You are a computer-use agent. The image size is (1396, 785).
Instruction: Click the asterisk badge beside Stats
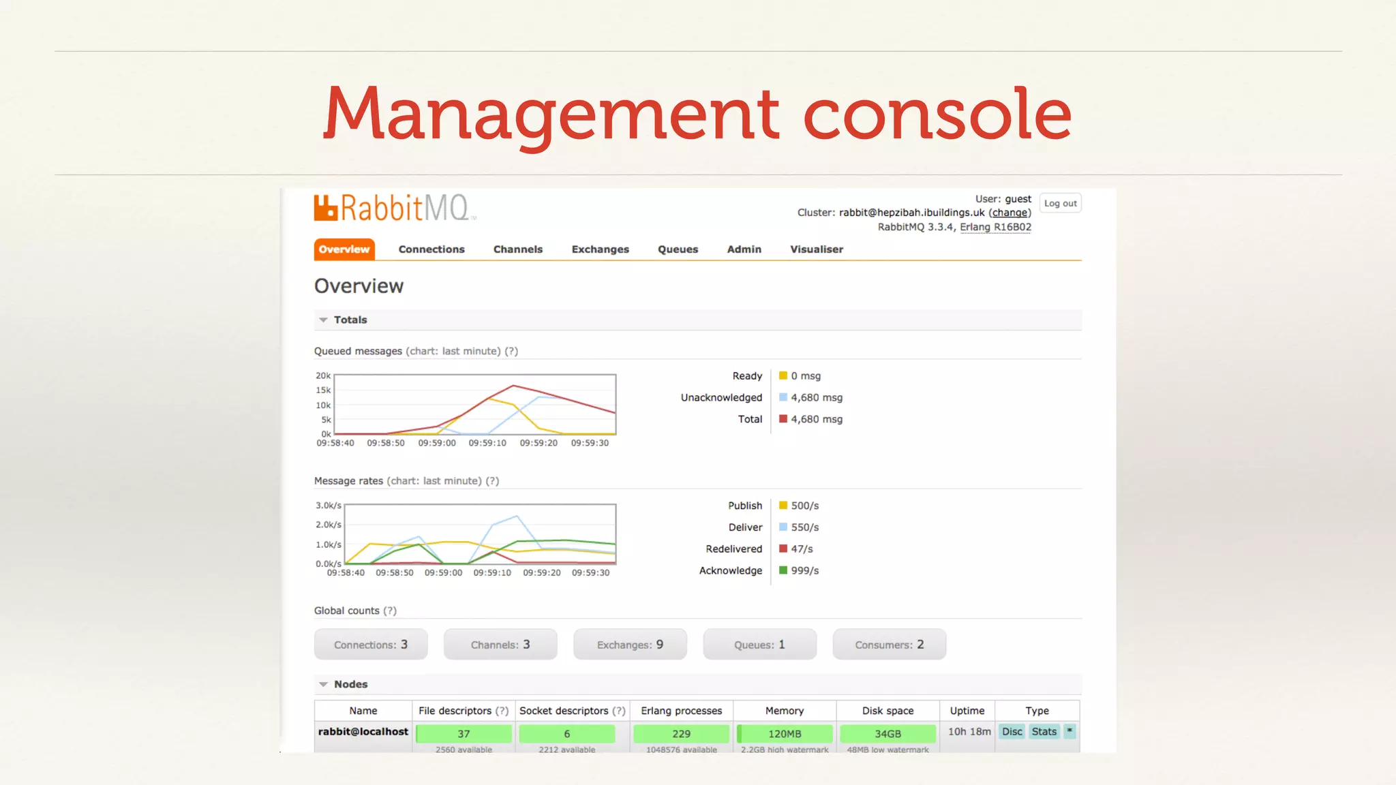(x=1069, y=731)
